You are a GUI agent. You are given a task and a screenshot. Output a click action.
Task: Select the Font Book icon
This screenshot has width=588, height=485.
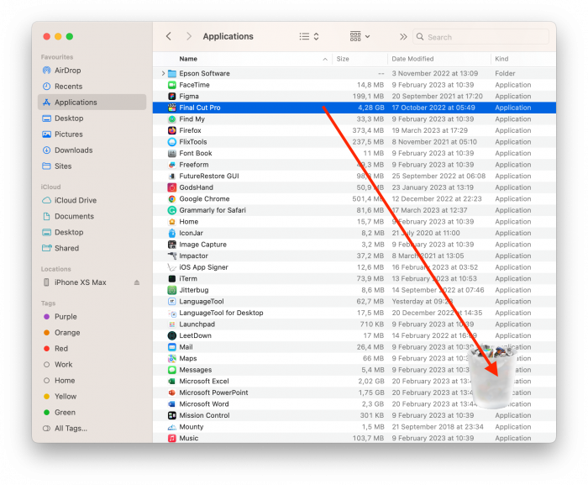click(171, 153)
